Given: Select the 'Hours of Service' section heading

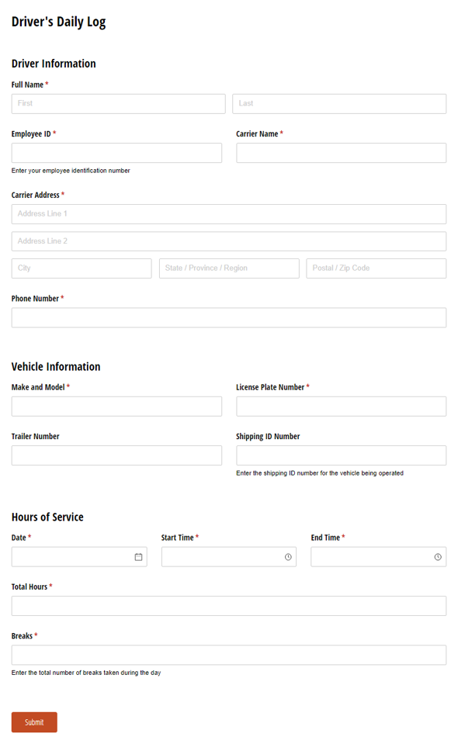Looking at the screenshot, I should pyautogui.click(x=47, y=517).
